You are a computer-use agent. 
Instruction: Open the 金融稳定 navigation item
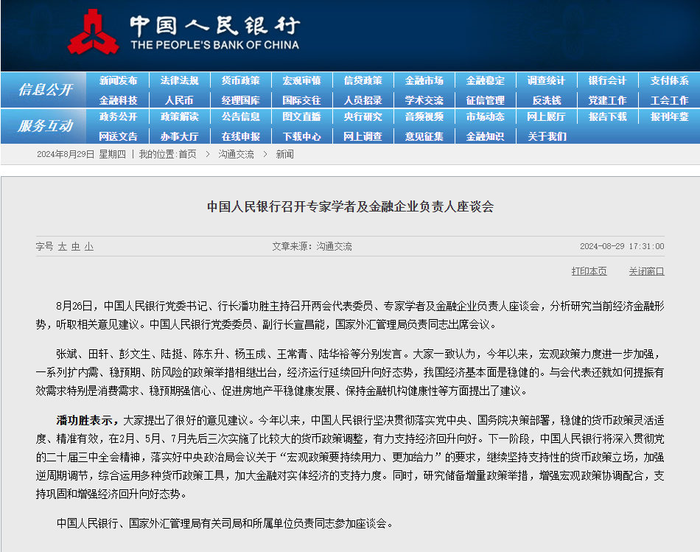486,80
